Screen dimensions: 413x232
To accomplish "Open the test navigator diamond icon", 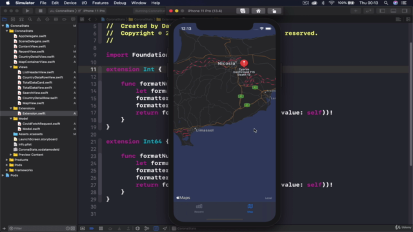I will pos(47,19).
